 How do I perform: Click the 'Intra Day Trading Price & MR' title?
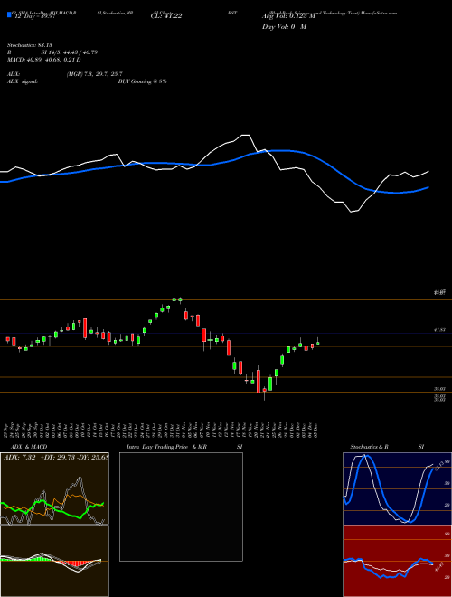tap(166, 447)
